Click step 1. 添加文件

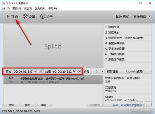tap(127, 27)
